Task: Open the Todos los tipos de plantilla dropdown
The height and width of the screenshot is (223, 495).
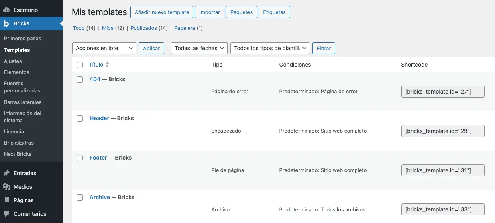Action: (x=270, y=48)
